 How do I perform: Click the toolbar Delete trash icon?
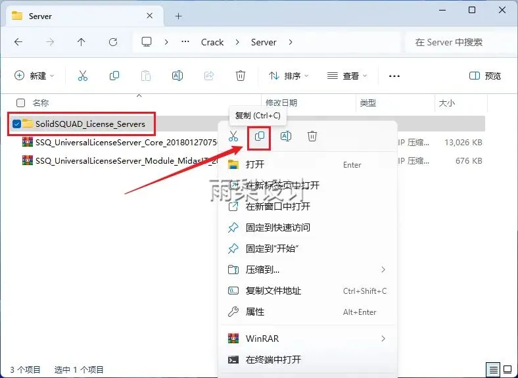[241, 76]
